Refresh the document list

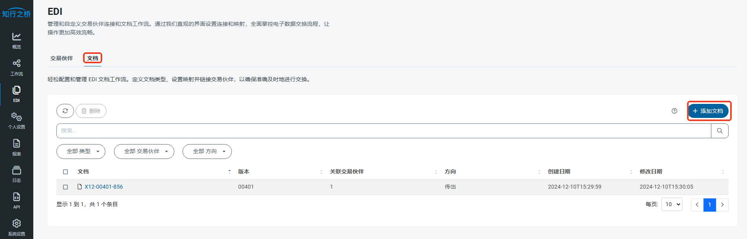click(65, 111)
